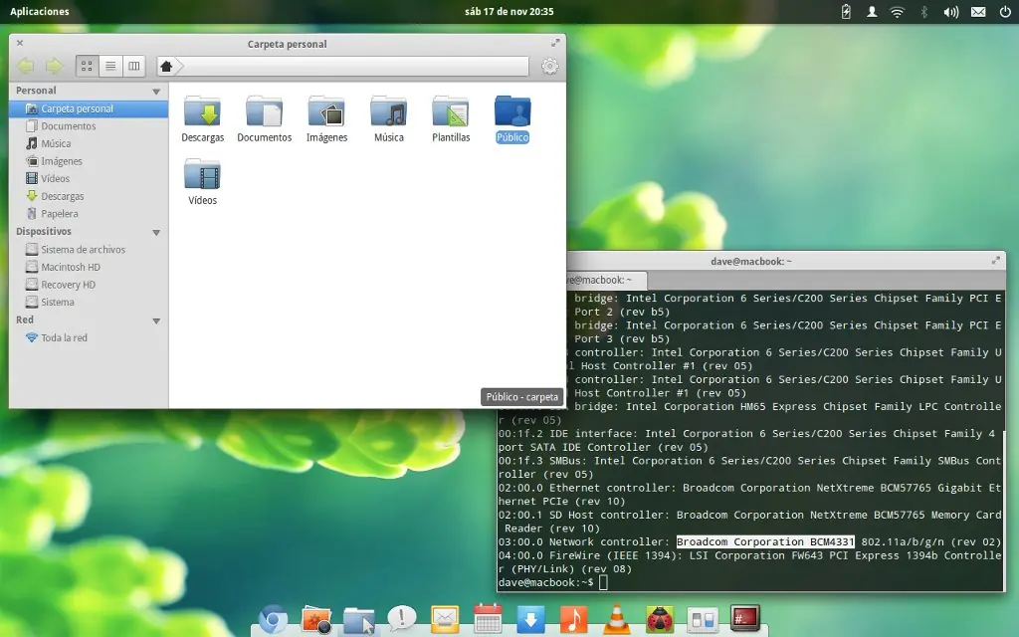Collapse the Dispositivos section in the sidebar
Image resolution: width=1019 pixels, height=637 pixels.
click(154, 231)
